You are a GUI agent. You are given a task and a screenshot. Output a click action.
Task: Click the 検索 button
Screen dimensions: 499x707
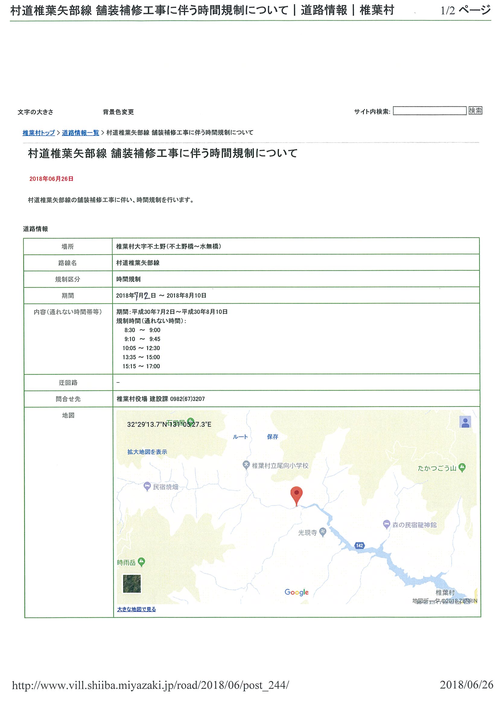475,111
